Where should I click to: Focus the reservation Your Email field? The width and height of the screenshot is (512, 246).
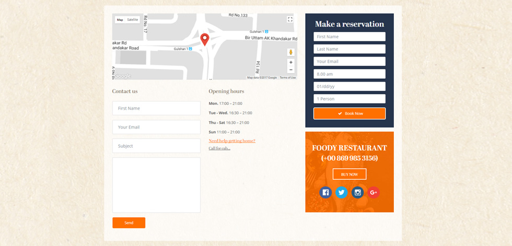(x=350, y=61)
